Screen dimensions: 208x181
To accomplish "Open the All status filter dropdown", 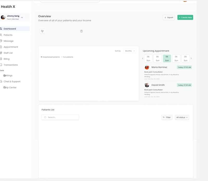I will pyautogui.click(x=182, y=117).
